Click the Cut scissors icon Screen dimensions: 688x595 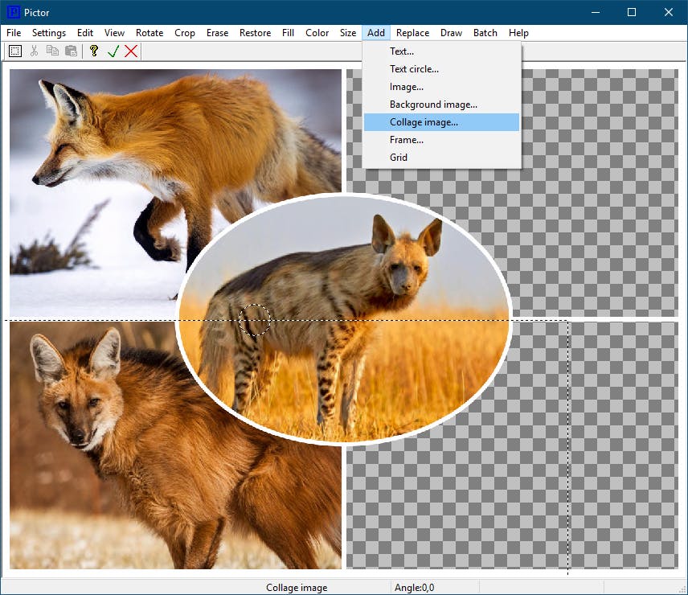tap(34, 51)
